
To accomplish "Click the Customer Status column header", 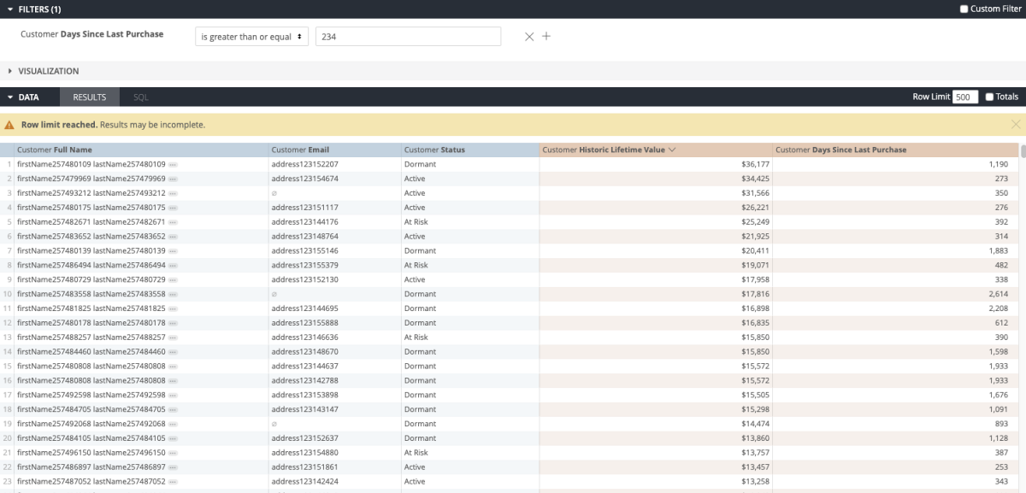I will click(x=469, y=150).
